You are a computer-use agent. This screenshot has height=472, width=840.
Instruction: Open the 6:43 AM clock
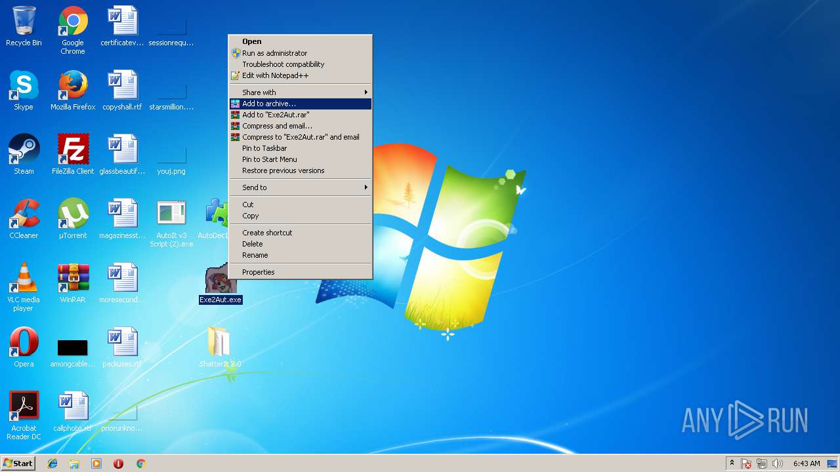click(807, 463)
